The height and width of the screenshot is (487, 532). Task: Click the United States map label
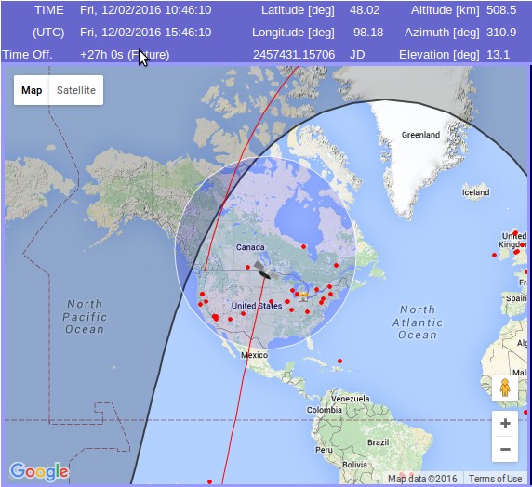coord(257,306)
